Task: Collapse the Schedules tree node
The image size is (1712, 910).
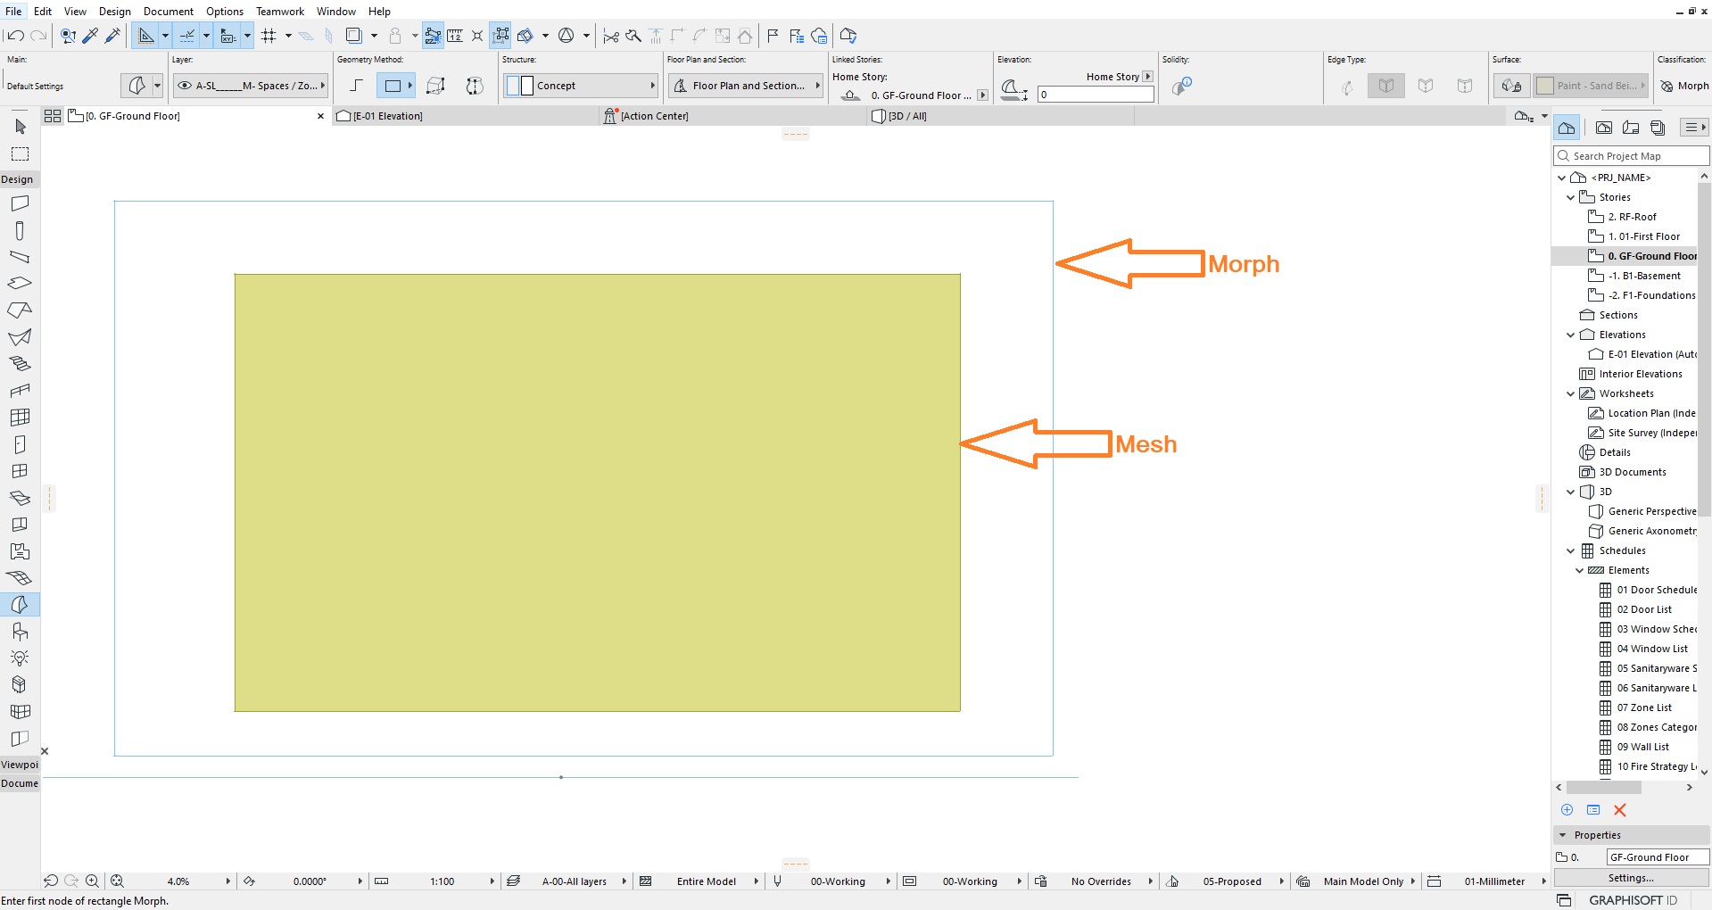Action: tap(1571, 550)
